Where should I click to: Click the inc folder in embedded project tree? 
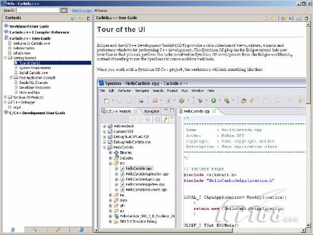[x=122, y=195]
